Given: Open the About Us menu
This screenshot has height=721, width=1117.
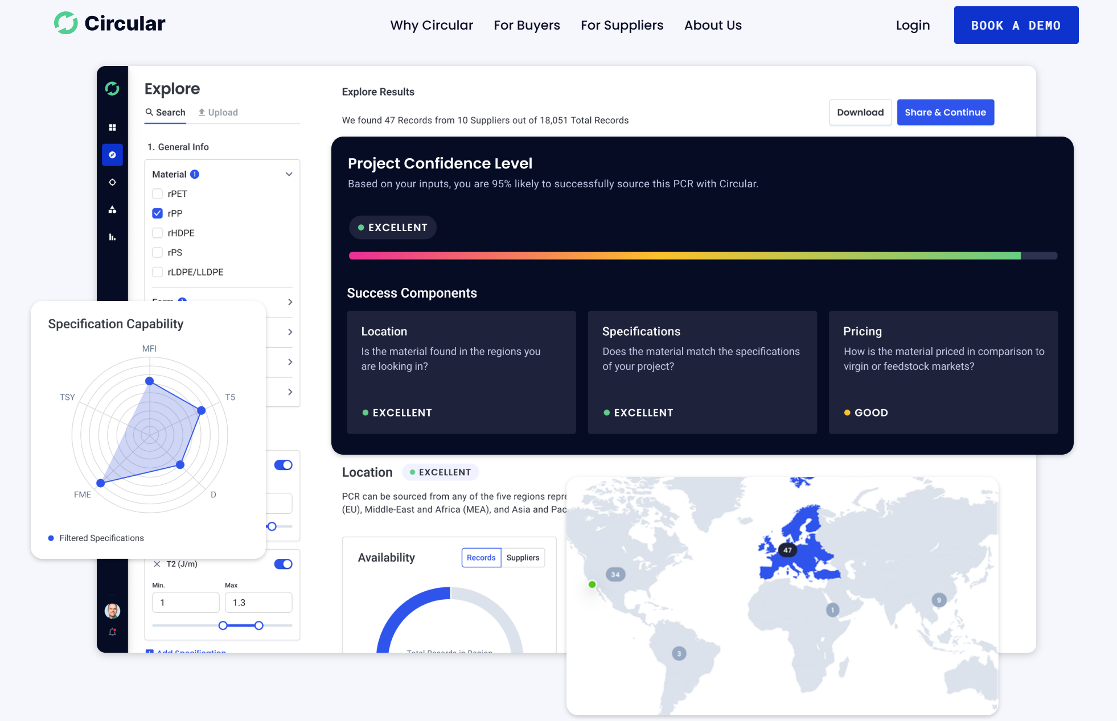Looking at the screenshot, I should (x=713, y=25).
